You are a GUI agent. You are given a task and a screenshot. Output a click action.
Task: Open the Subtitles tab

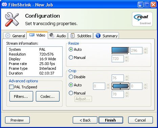coord(81,36)
